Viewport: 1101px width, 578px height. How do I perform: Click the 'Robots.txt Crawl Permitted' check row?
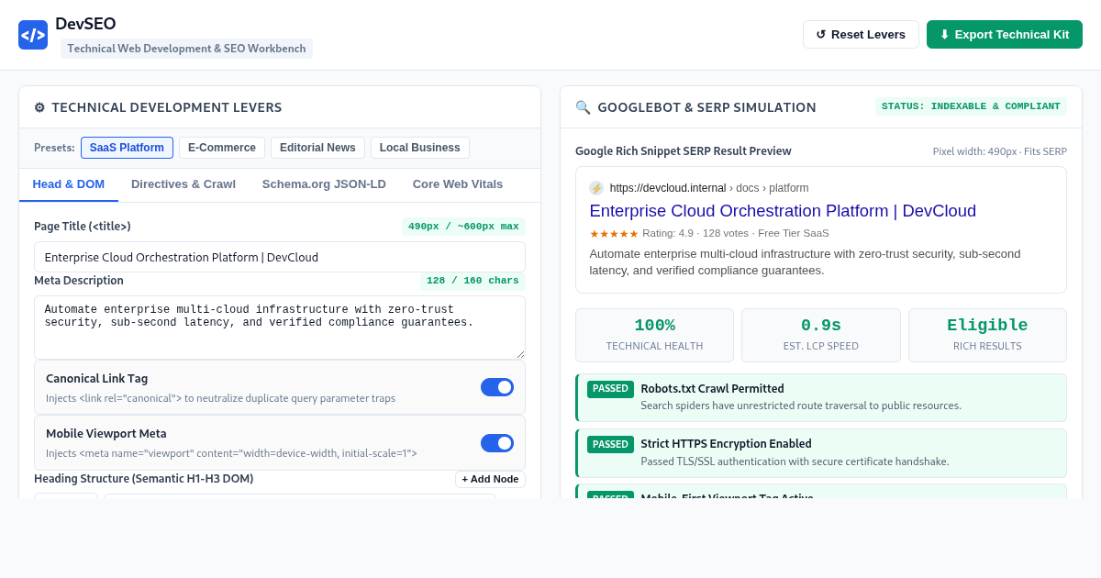coord(821,397)
